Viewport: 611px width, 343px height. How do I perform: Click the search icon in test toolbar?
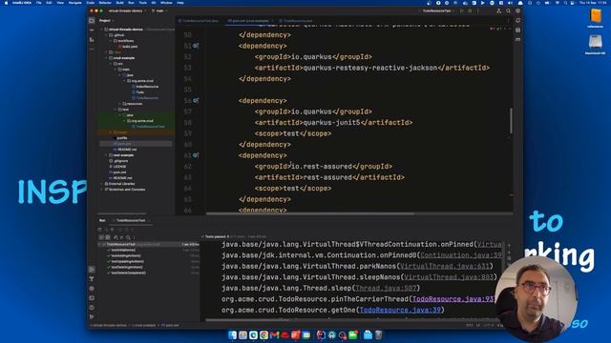point(128,237)
